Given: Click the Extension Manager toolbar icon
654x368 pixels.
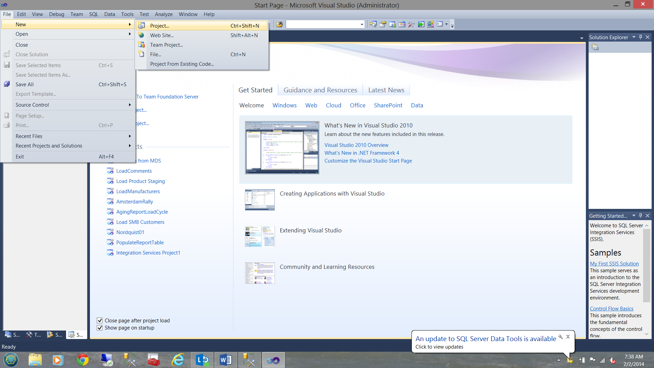Looking at the screenshot, I should [x=431, y=24].
